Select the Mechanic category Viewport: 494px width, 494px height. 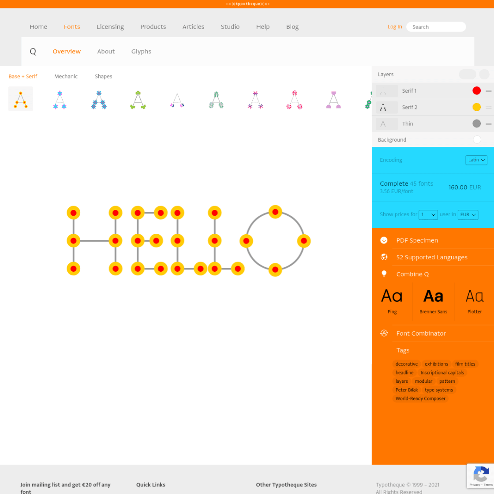click(x=66, y=76)
